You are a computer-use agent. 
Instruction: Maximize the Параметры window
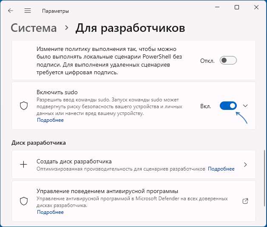pyautogui.click(x=237, y=7)
